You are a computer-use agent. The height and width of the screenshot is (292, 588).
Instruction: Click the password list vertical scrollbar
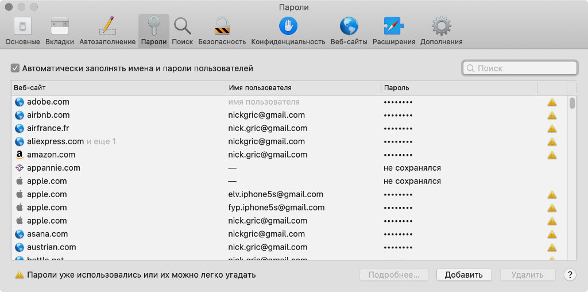coord(572,172)
